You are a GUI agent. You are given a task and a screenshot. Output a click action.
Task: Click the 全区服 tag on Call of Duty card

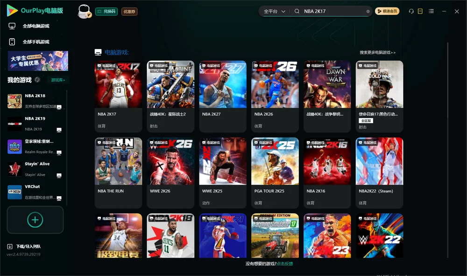366,121
